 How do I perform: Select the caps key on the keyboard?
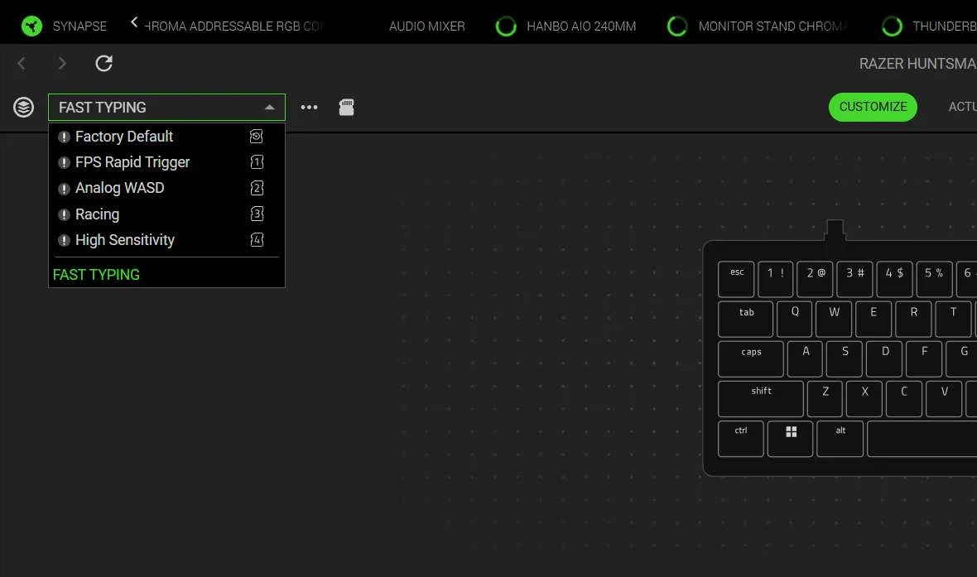point(751,359)
